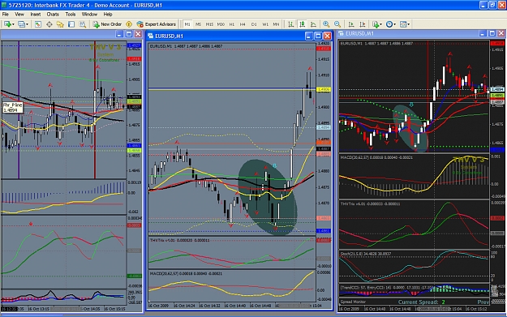Open the Charts menu

pos(53,15)
